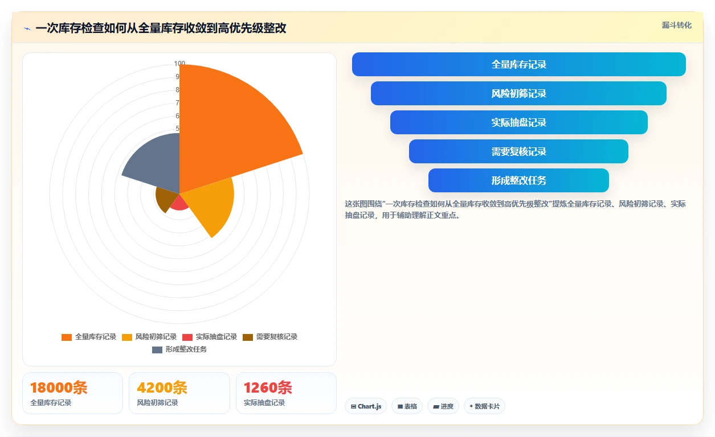Select the 全量库存记录 funnel bar
Viewport: 715px width, 437px height.
click(519, 64)
